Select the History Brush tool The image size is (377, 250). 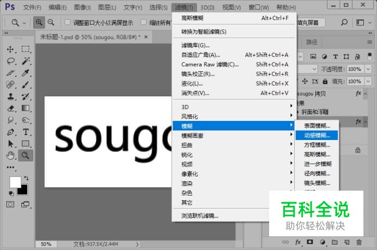(26, 96)
